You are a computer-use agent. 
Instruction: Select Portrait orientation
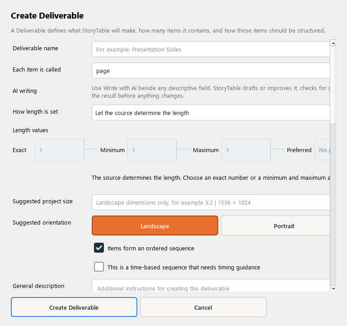click(276, 226)
